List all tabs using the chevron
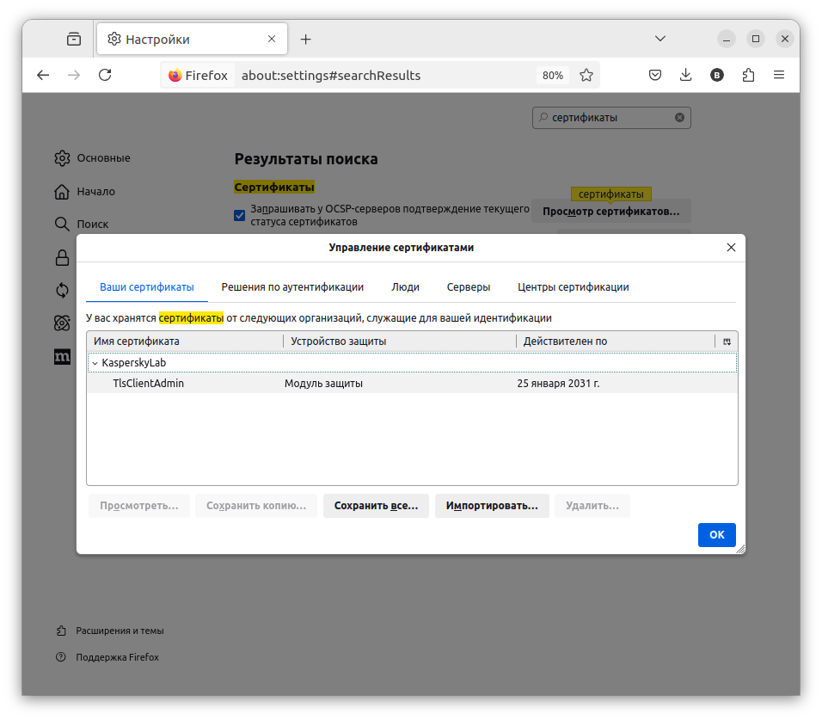The width and height of the screenshot is (822, 720). [x=660, y=39]
